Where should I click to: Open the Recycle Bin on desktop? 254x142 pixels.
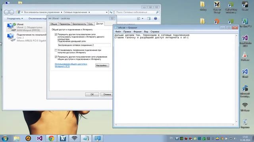pyautogui.click(x=245, y=123)
